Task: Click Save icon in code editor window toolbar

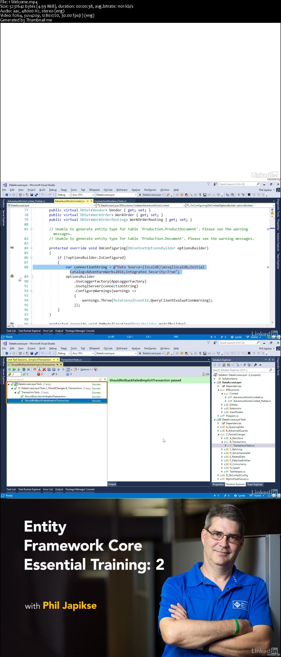Action: click(x=32, y=195)
